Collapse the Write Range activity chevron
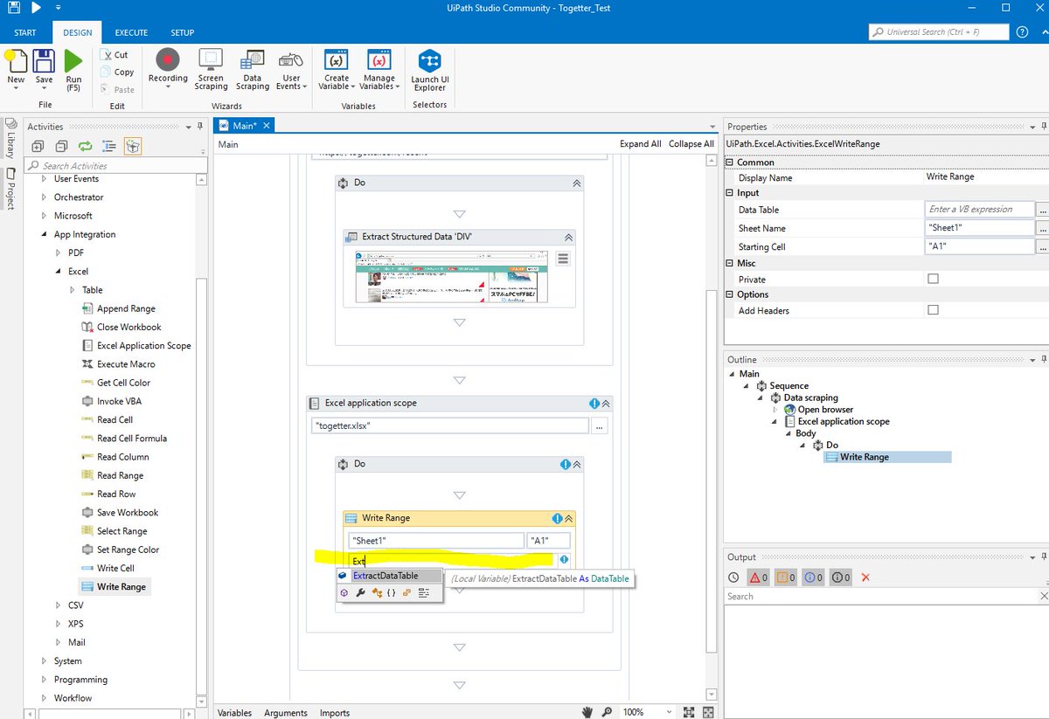Screen dimensions: 1049x719 [569, 518]
